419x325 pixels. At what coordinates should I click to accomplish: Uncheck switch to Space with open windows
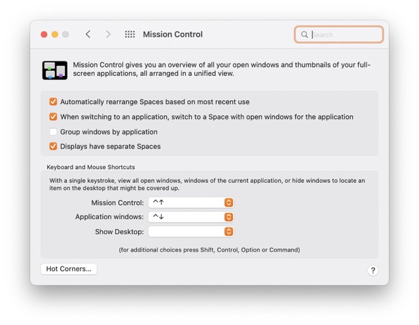pos(53,117)
